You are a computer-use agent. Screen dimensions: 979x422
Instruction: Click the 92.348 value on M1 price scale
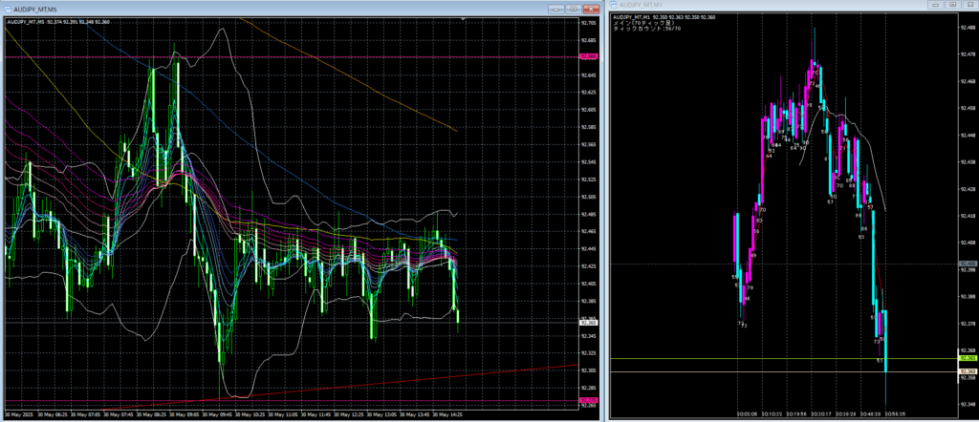click(968, 405)
